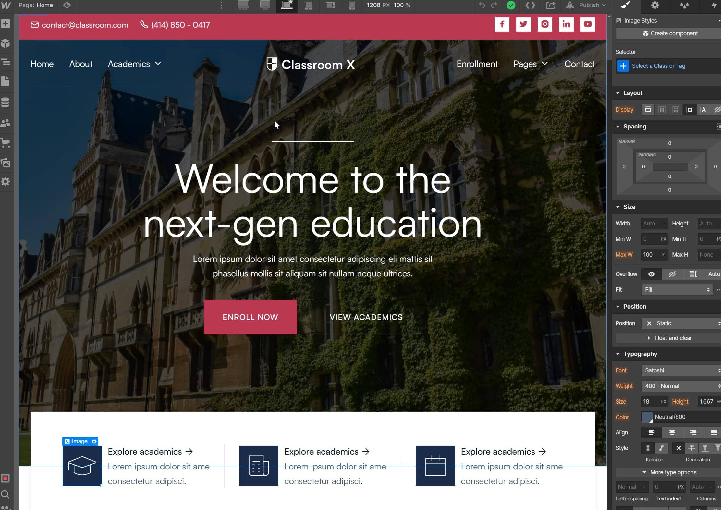The image size is (721, 510).
Task: Click the Components panel icon in sidebar
Action: click(7, 43)
